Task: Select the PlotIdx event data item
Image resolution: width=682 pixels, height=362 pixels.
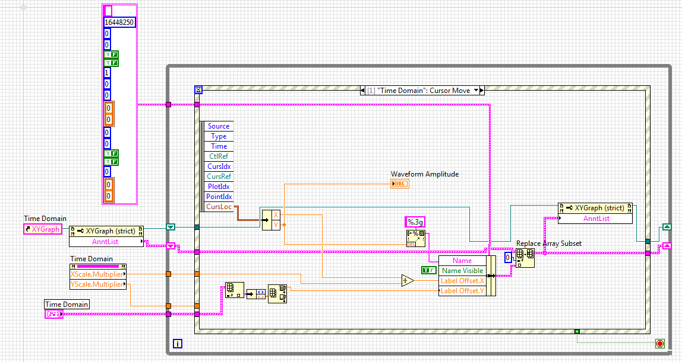Action: [219, 187]
